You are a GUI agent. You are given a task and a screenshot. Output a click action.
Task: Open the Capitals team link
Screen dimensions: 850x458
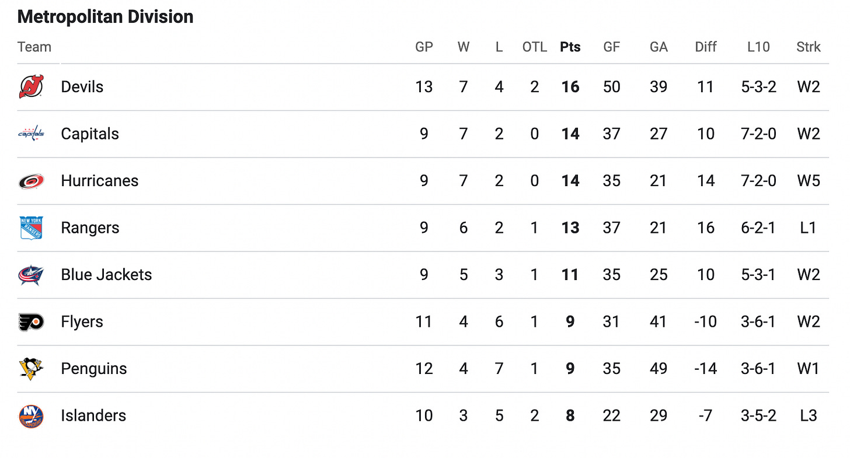pyautogui.click(x=90, y=134)
